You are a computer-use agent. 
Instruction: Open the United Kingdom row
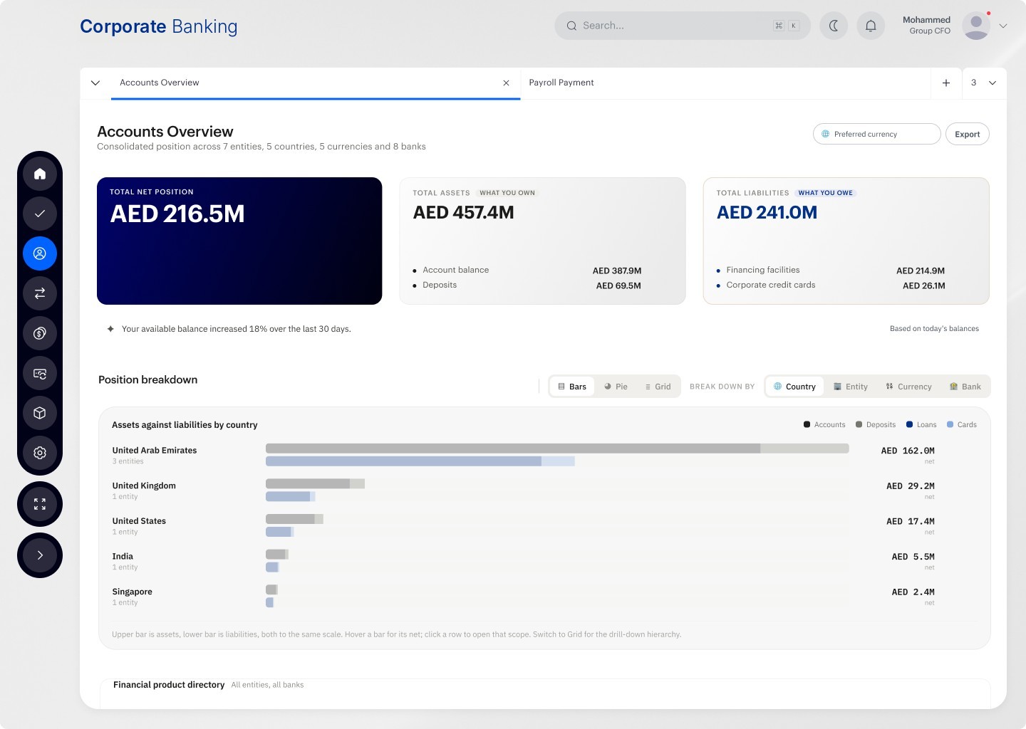click(544, 491)
